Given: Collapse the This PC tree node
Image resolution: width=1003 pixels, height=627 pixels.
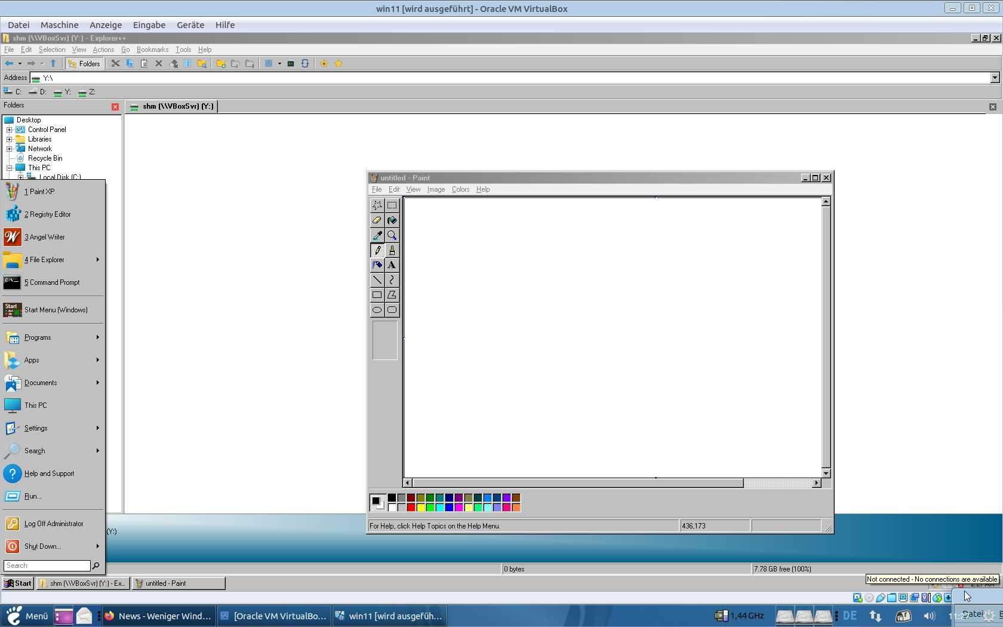Looking at the screenshot, I should [x=10, y=168].
